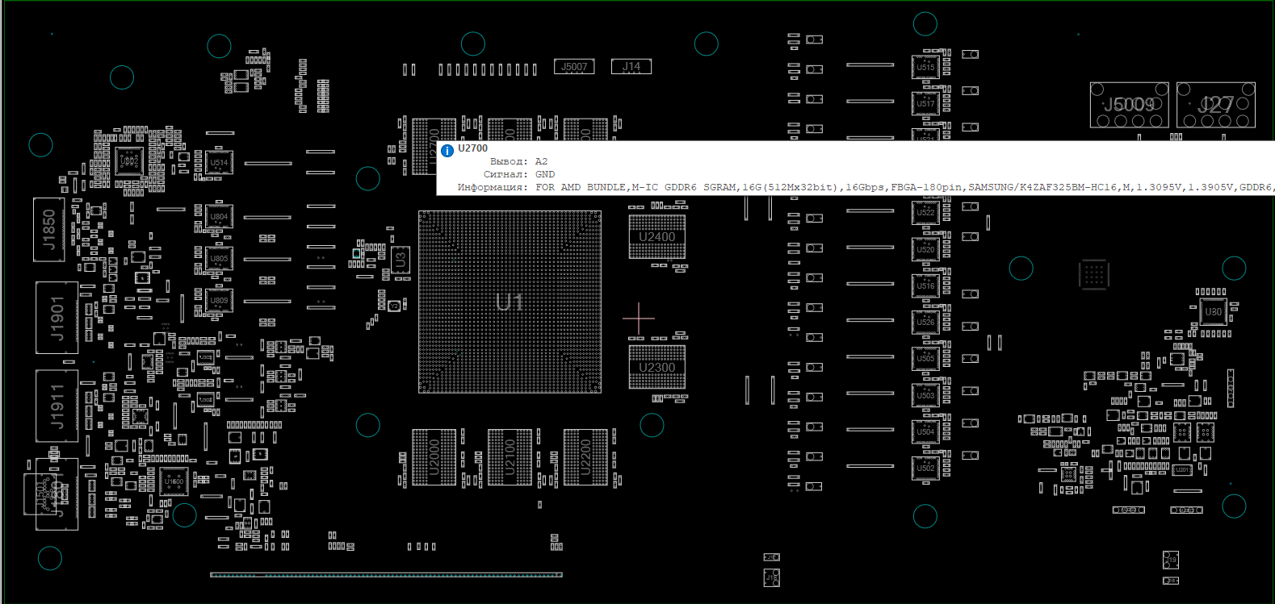This screenshot has height=604, width=1275.
Task: Click the info icon in the U2700 tooltip
Action: 447,151
